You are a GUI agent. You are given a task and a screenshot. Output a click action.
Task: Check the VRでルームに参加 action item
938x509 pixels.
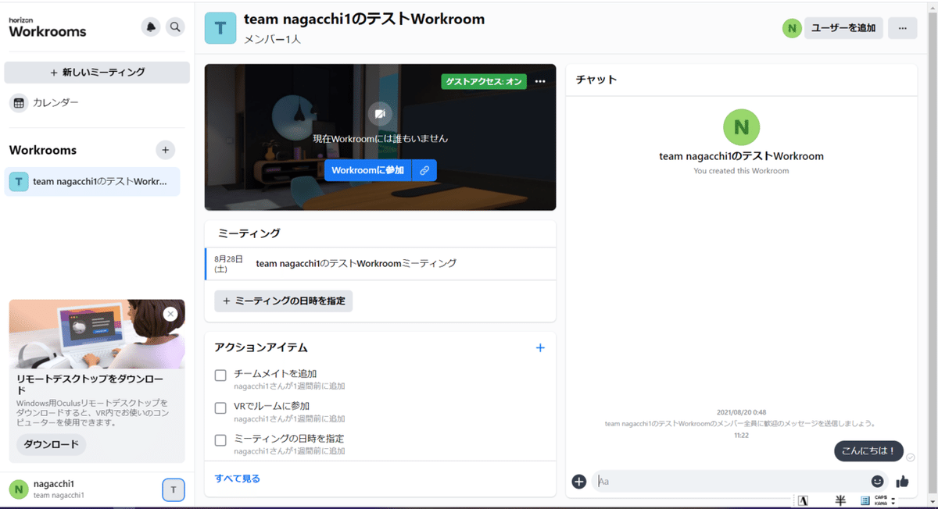220,408
